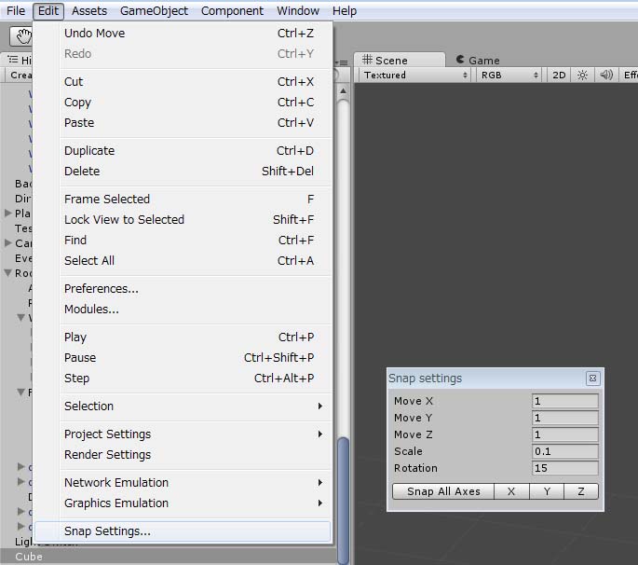Select Cube in the hierarchy list
Screen dimensions: 638x565
(169, 557)
